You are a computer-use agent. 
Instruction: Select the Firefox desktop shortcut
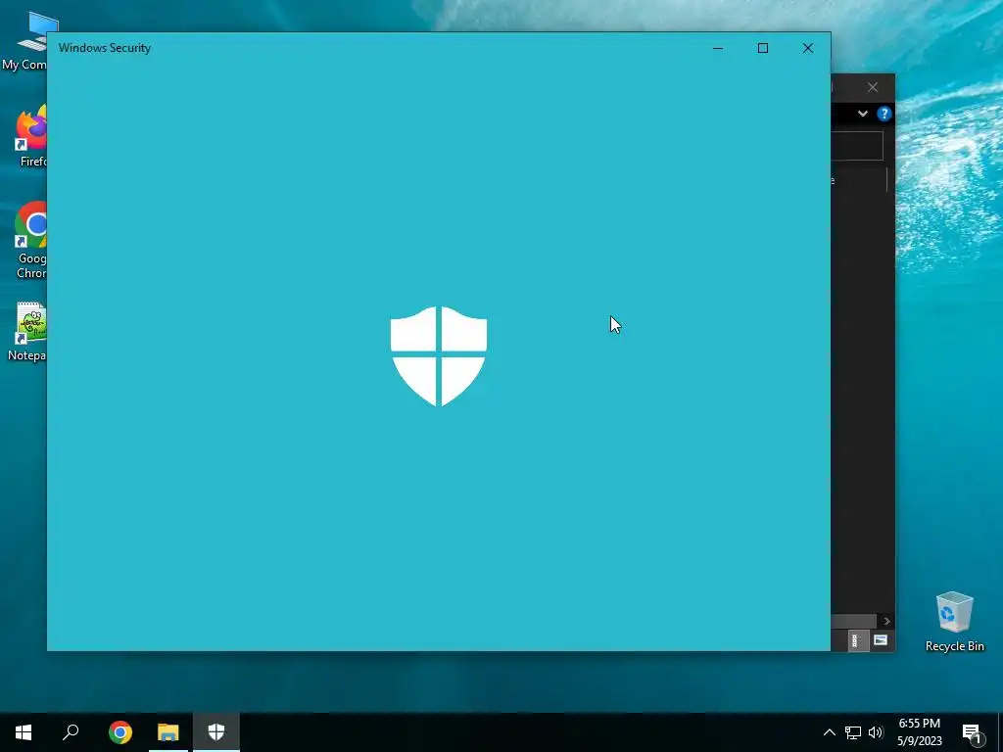[29, 136]
